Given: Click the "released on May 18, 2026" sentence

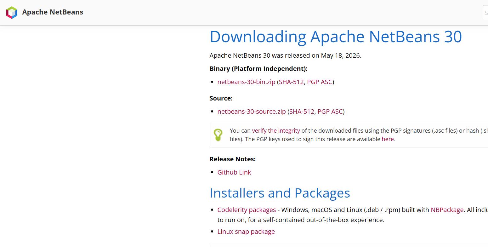Looking at the screenshot, I should [286, 55].
